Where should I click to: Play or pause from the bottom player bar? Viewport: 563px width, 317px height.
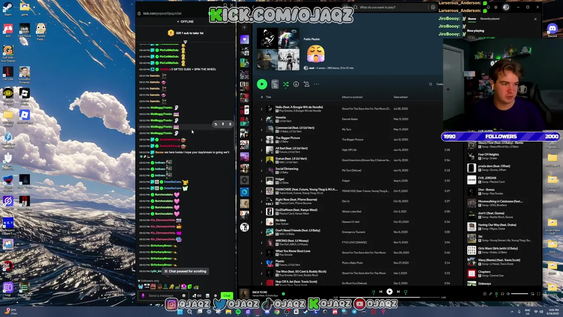click(389, 291)
